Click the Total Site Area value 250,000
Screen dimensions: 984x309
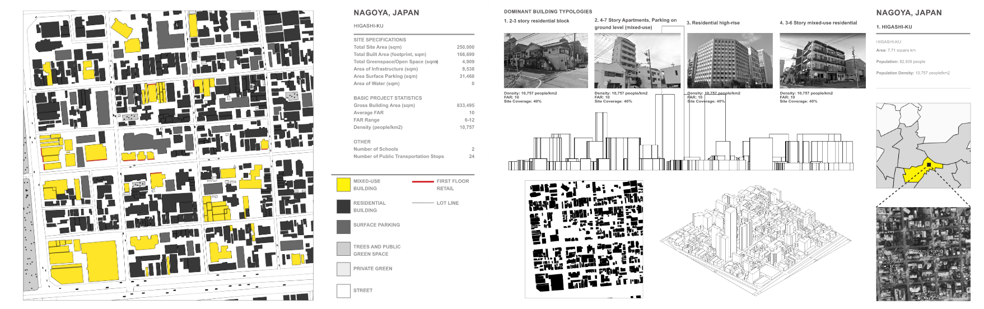[x=465, y=47]
